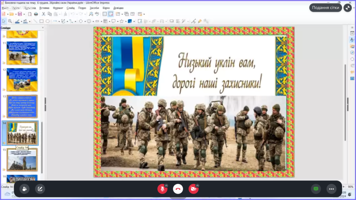Open the Save button dropdown arrow
Screen dimensions: 356x200
pos(24,14)
